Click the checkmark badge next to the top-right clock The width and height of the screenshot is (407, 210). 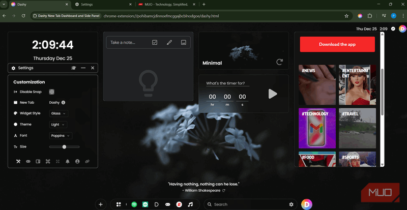point(393,29)
